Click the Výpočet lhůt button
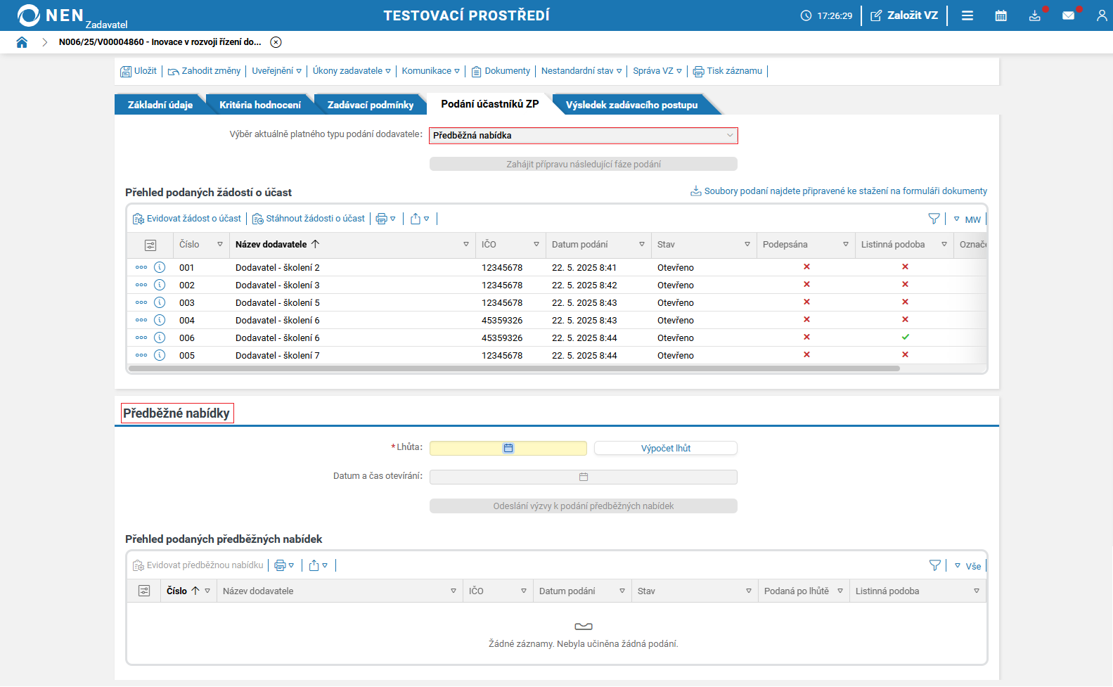Image resolution: width=1113 pixels, height=687 pixels. [x=666, y=448]
